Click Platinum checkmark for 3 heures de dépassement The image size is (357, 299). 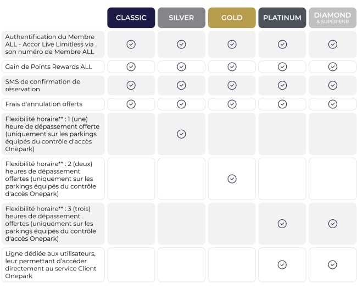282,224
